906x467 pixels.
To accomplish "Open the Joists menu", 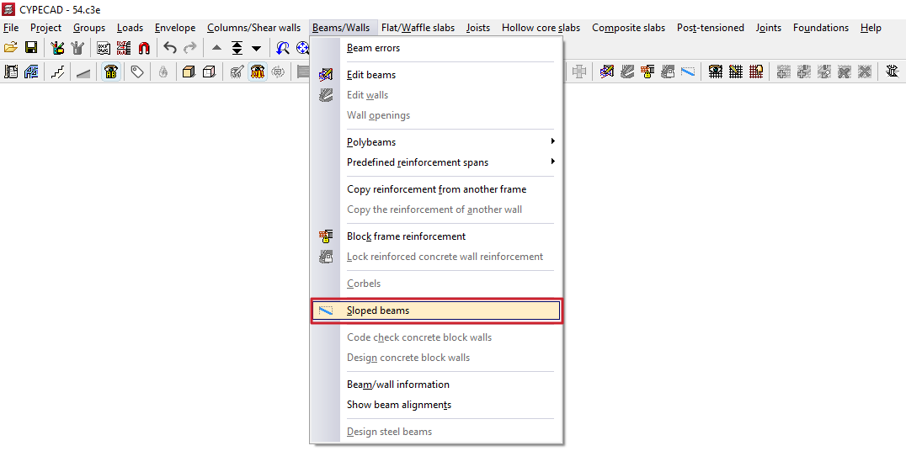I will coord(478,28).
